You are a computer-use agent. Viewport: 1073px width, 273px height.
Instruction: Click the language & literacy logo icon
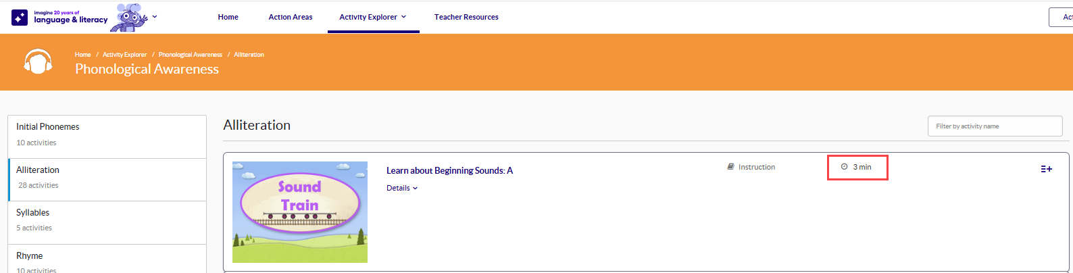[20, 18]
